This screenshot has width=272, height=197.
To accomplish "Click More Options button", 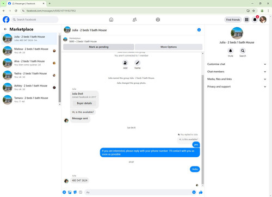I will pyautogui.click(x=169, y=47).
